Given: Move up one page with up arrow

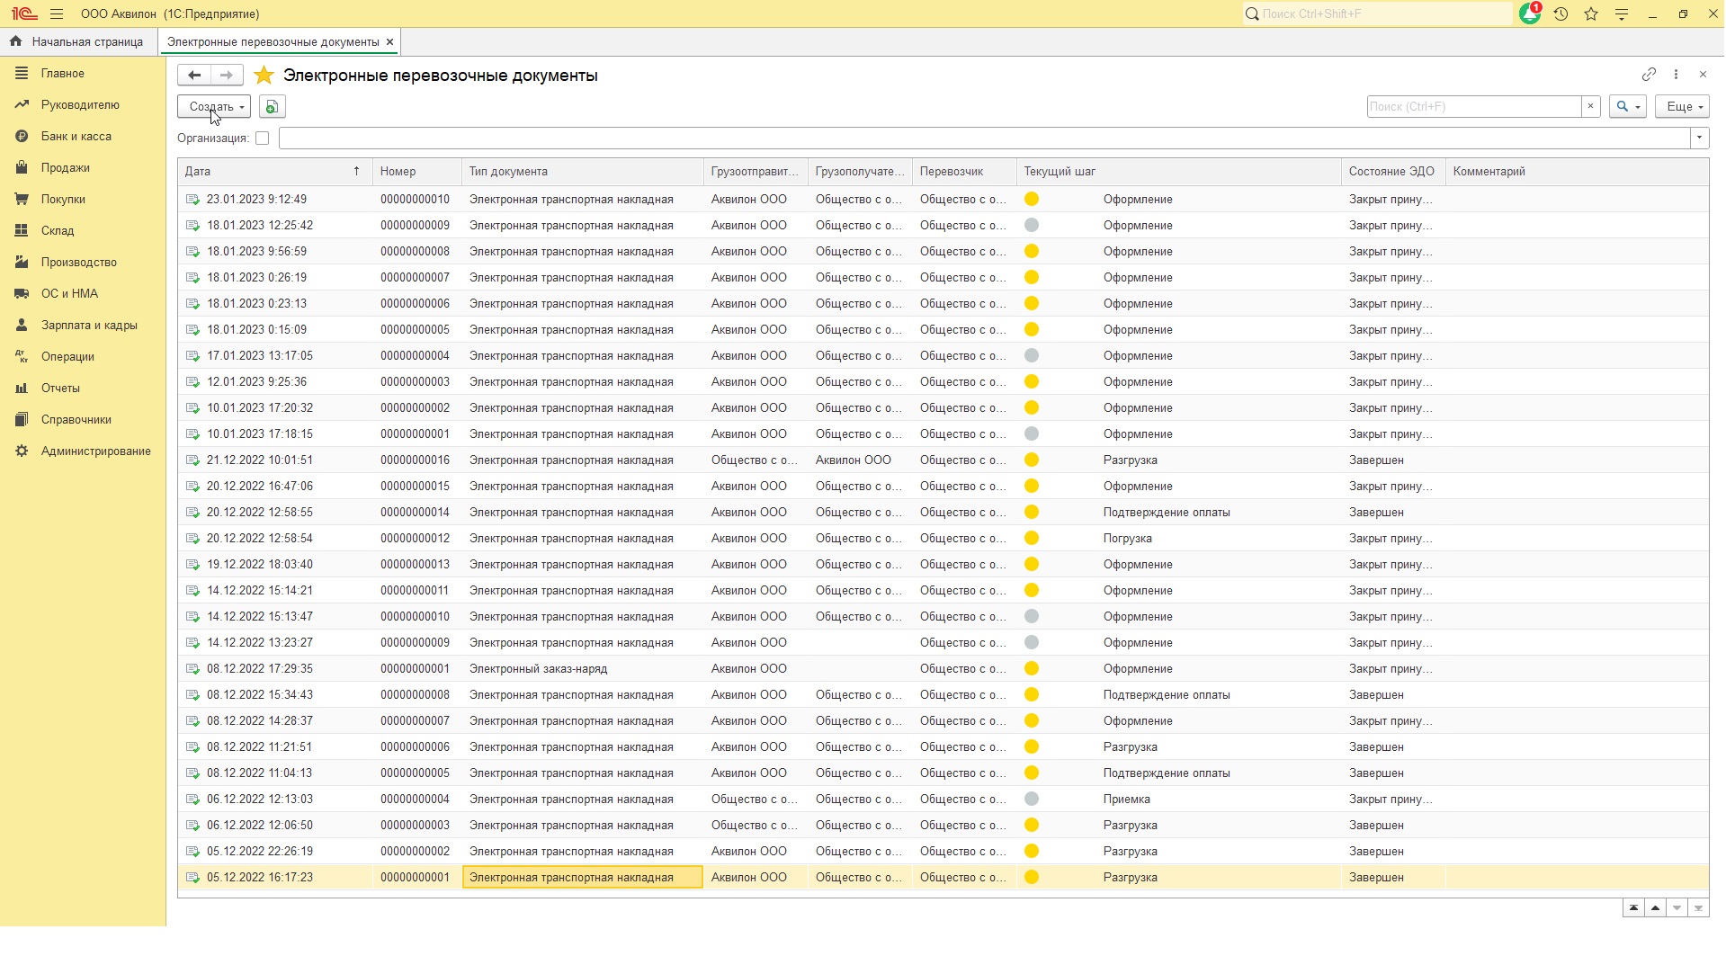Looking at the screenshot, I should point(1655,908).
